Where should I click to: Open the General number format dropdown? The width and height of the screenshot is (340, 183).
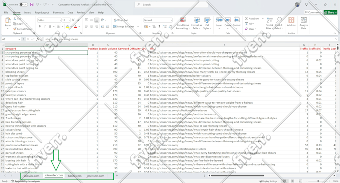click(171, 20)
